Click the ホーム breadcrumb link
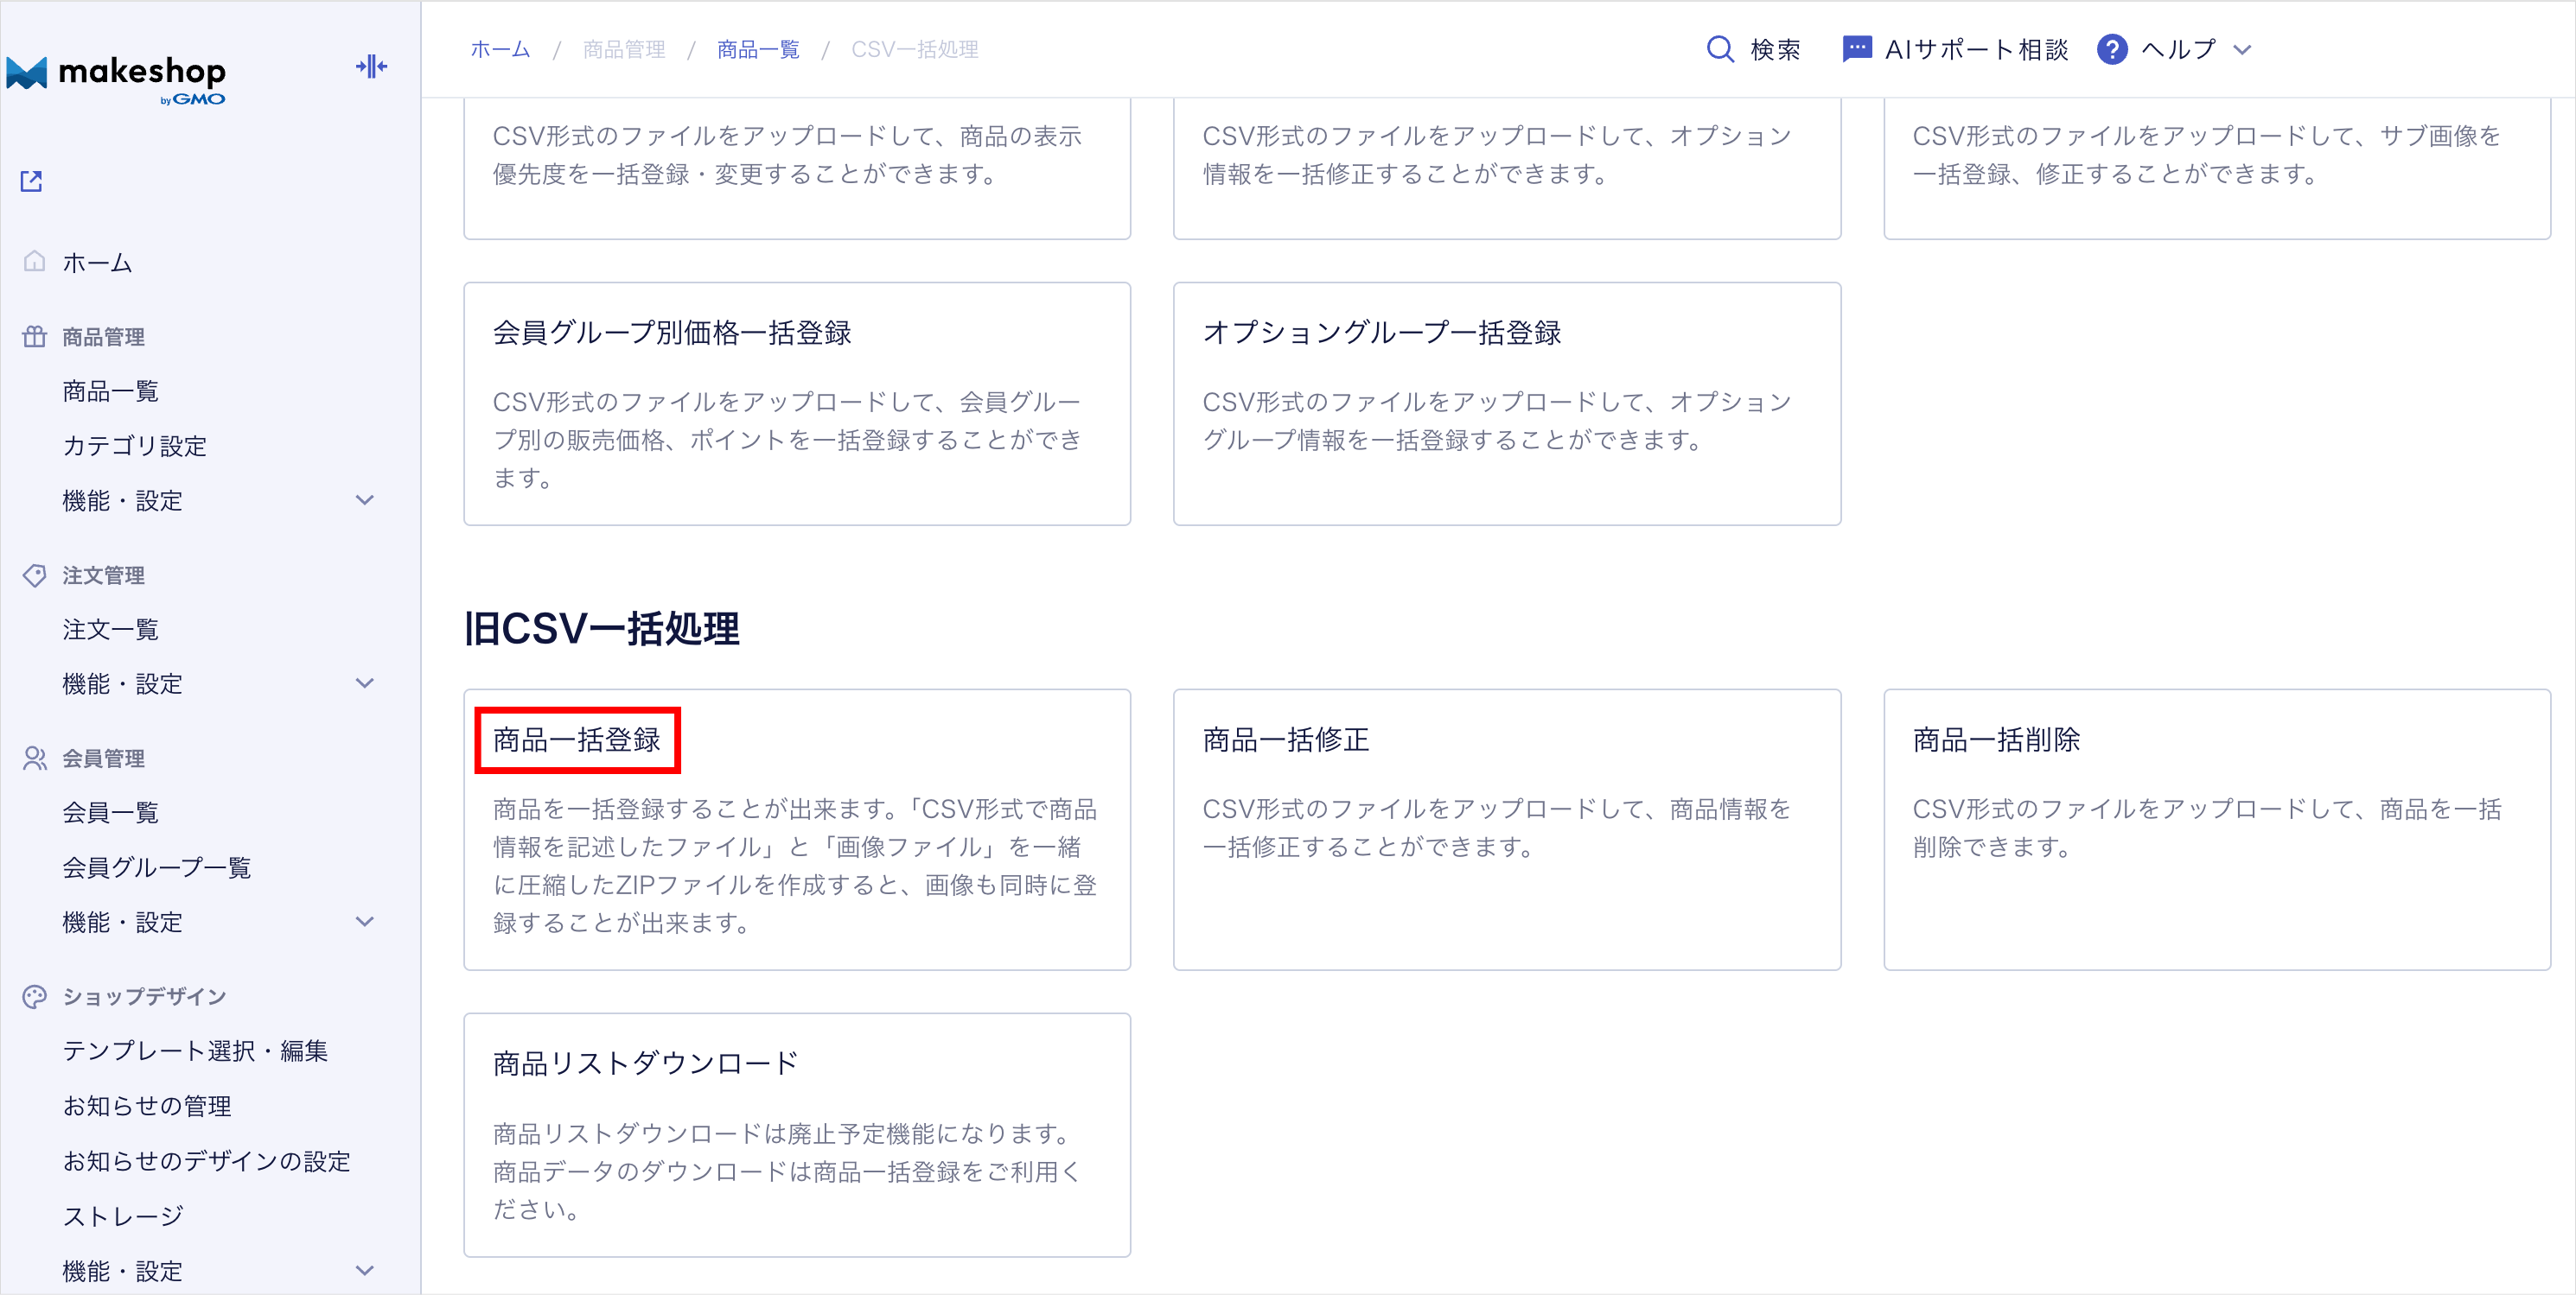 tap(500, 49)
